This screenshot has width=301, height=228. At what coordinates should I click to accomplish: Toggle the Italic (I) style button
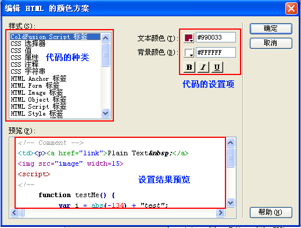[x=203, y=67]
